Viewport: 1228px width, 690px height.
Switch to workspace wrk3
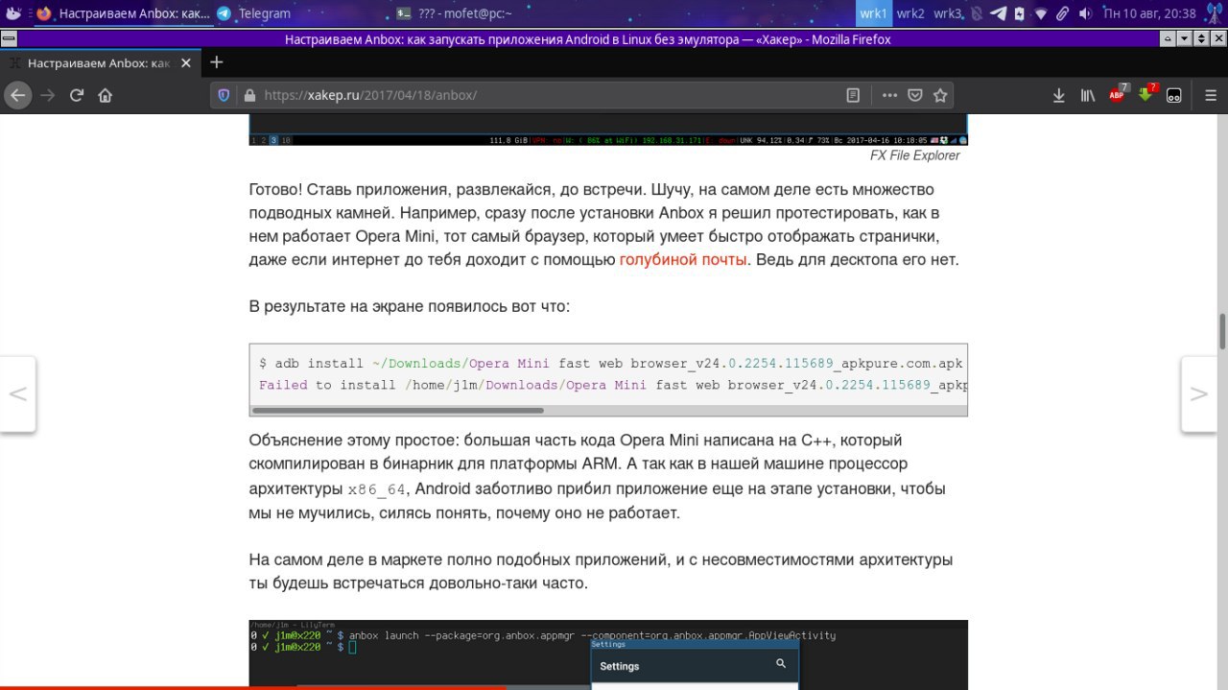click(948, 13)
